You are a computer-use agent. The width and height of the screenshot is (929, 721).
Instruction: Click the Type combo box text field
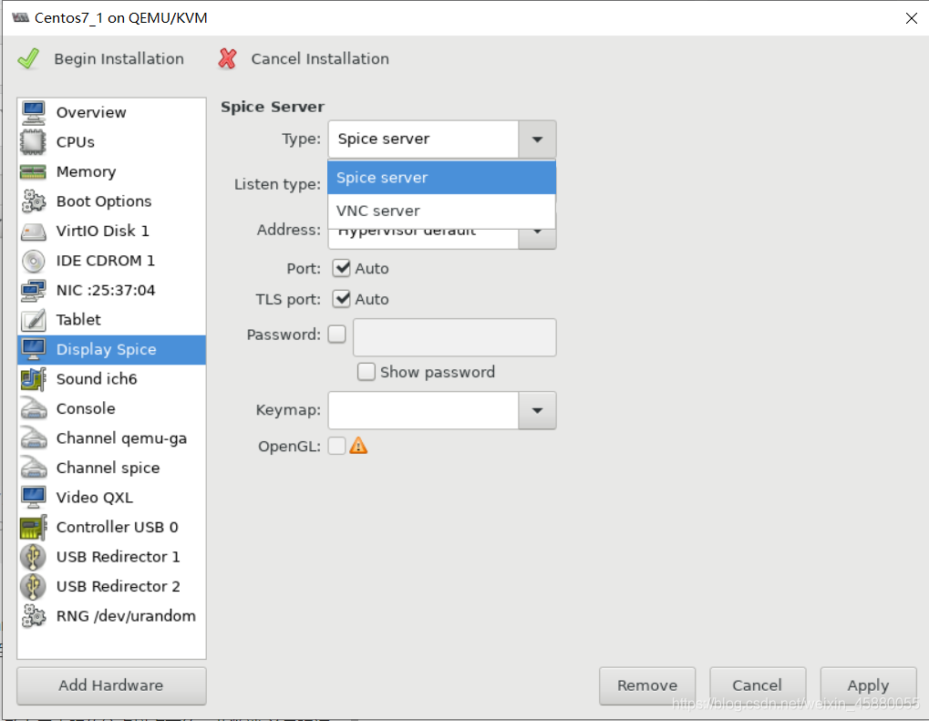tap(424, 139)
